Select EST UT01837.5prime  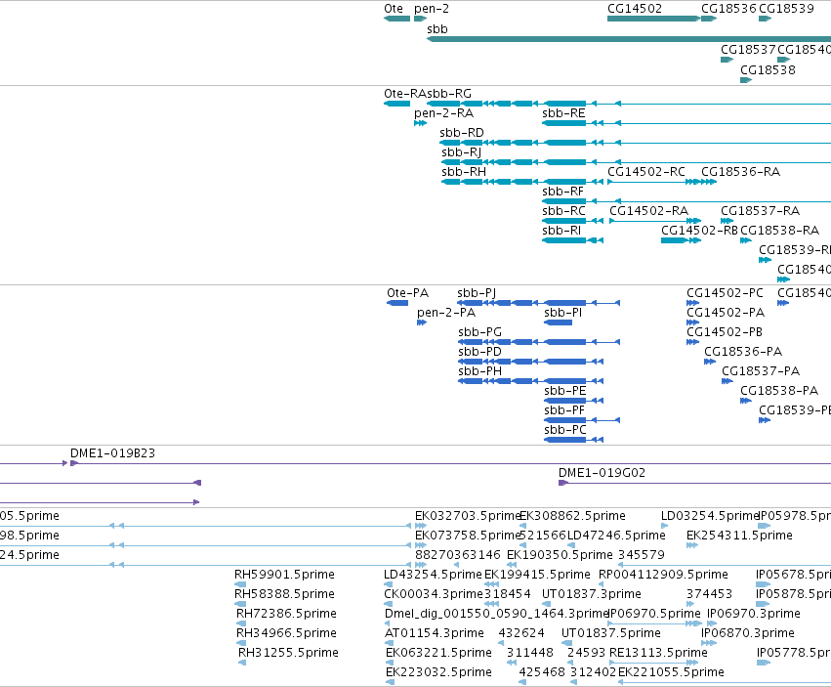point(567,643)
